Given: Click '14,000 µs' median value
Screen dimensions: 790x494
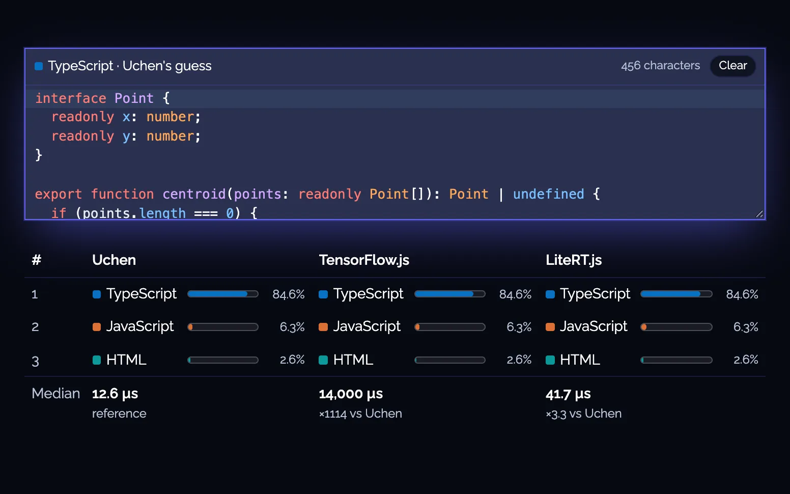Looking at the screenshot, I should click(x=351, y=394).
